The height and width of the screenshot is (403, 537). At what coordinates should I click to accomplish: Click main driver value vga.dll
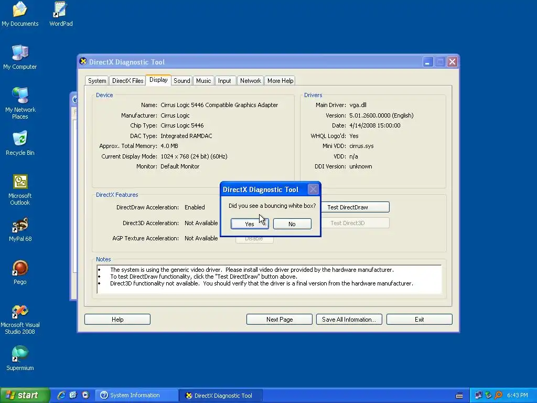point(358,105)
